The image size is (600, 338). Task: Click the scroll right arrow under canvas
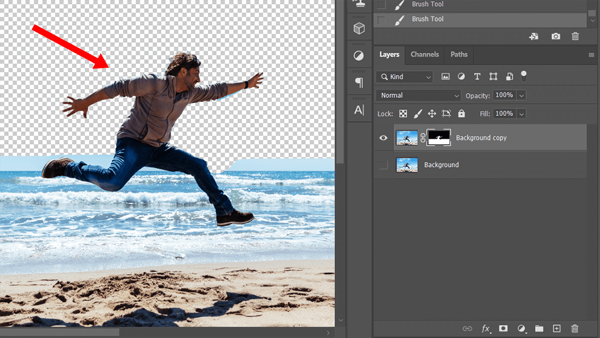point(328,333)
